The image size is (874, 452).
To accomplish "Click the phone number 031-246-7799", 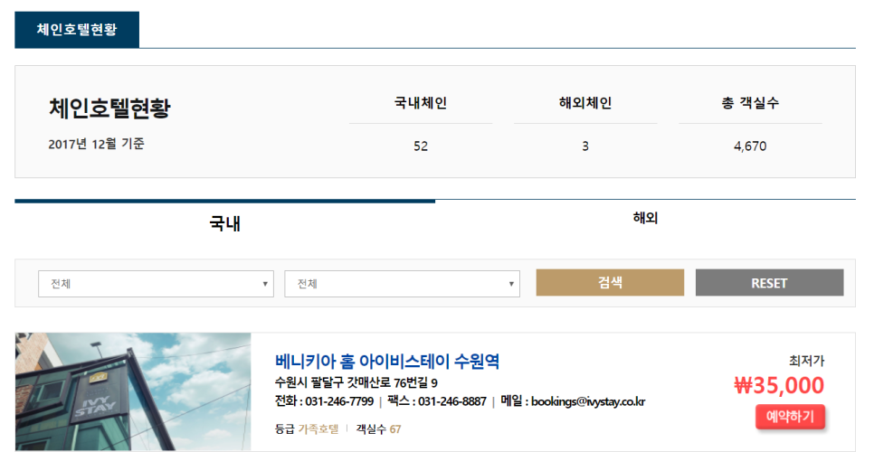I will (x=339, y=401).
